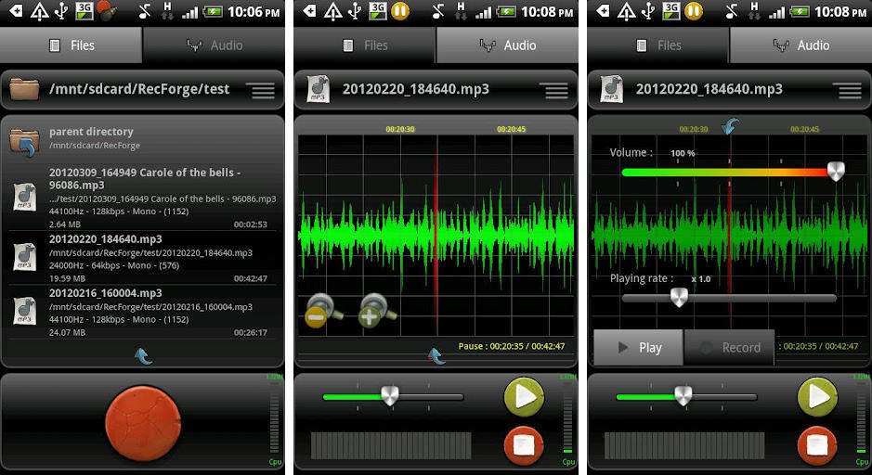The image size is (872, 475).
Task: Click the 3G icon in middle status bar
Action: [x=378, y=12]
